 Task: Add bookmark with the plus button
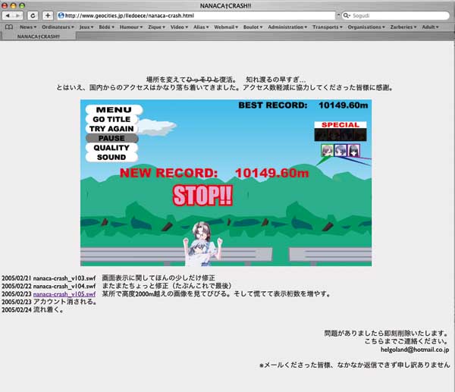[48, 16]
